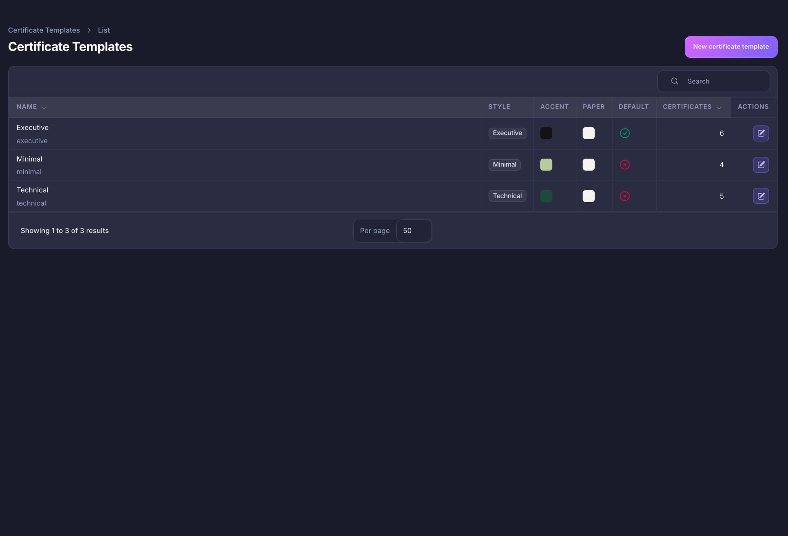Click the Technical style badge
Image resolution: width=788 pixels, height=536 pixels.
pos(507,196)
